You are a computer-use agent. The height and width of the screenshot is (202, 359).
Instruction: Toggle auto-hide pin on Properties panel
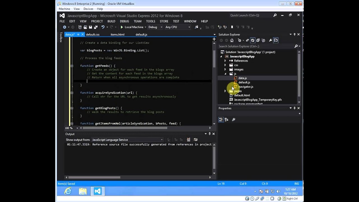(x=294, y=108)
